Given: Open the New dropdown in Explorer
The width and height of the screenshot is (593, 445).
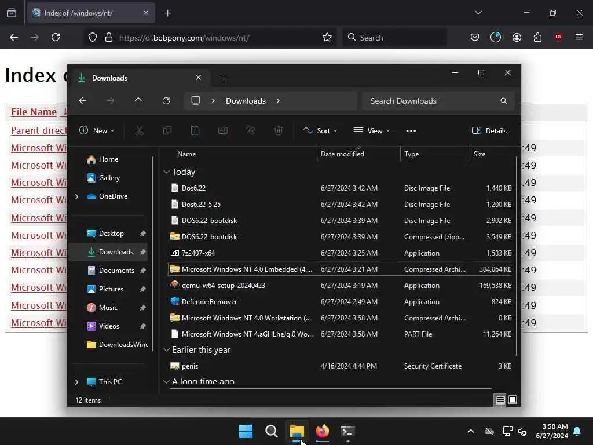Looking at the screenshot, I should click(x=97, y=130).
